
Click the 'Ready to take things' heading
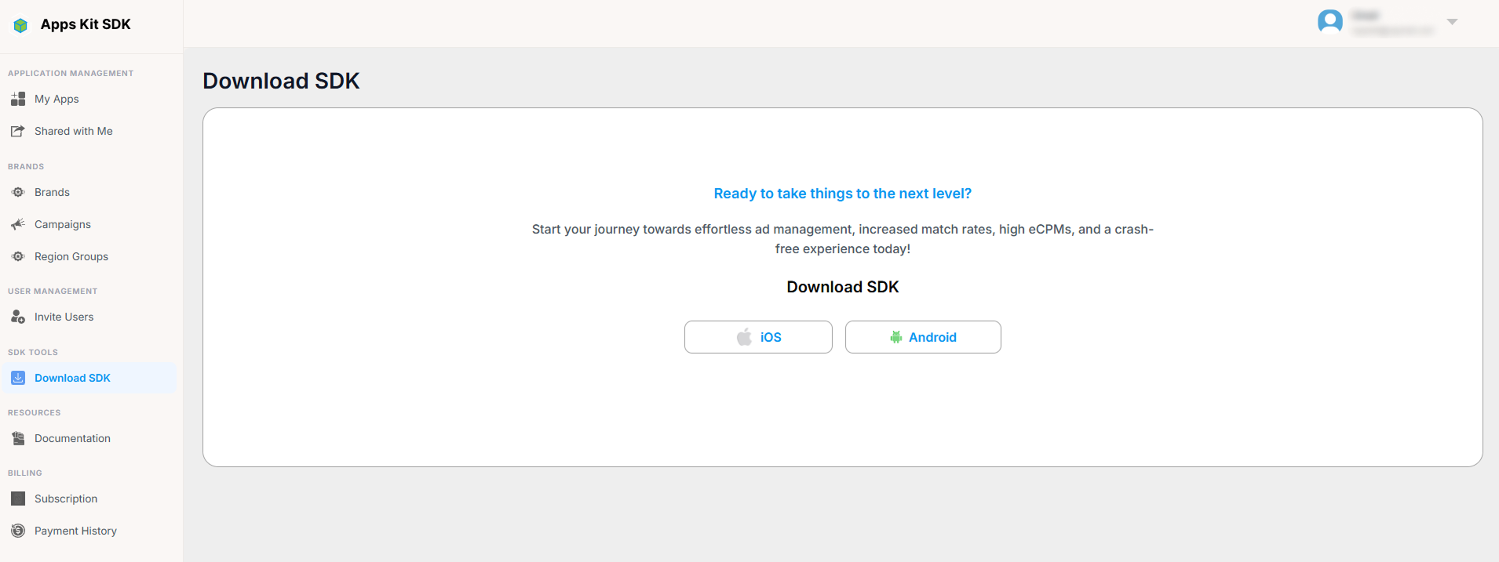click(843, 194)
